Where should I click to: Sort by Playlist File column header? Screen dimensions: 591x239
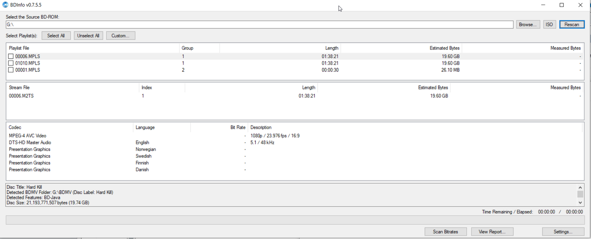[x=93, y=48]
